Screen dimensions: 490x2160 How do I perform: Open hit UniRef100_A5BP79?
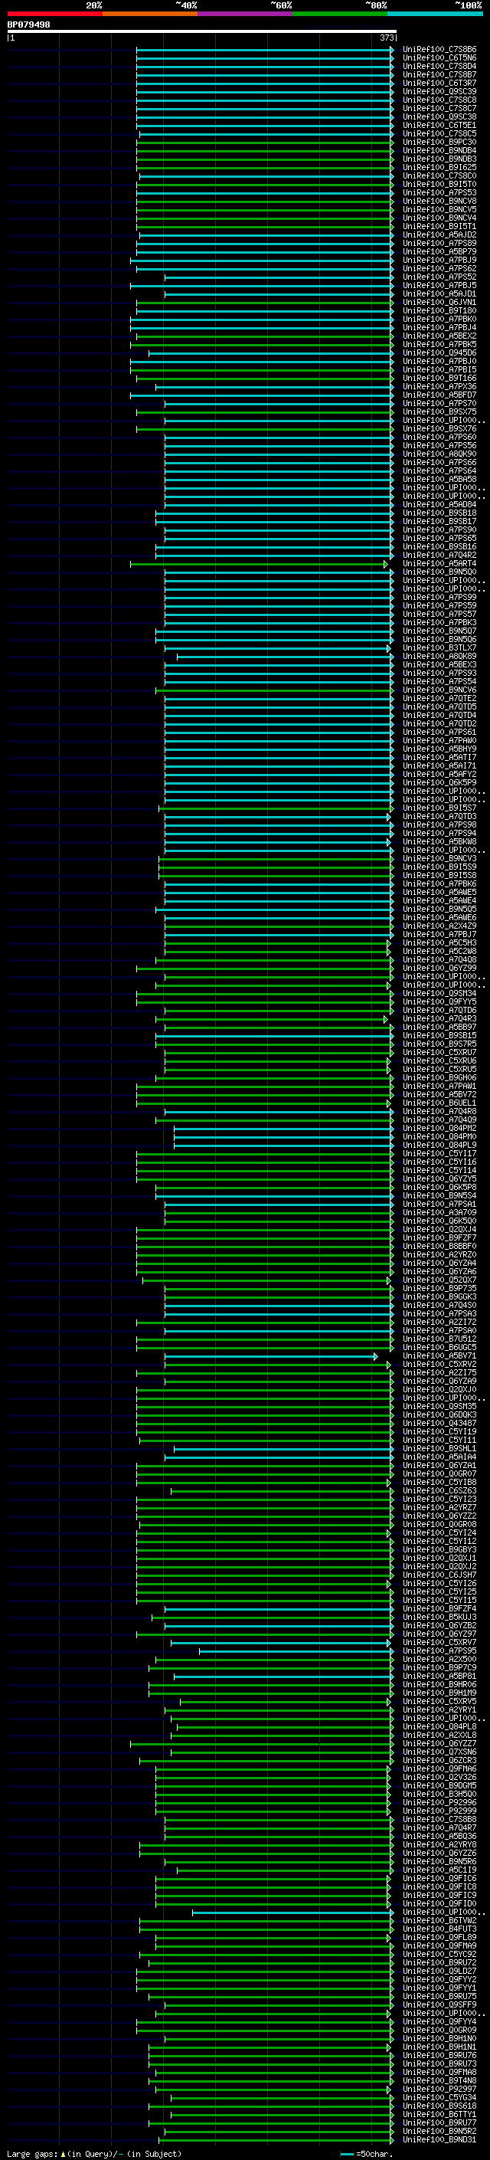439,251
